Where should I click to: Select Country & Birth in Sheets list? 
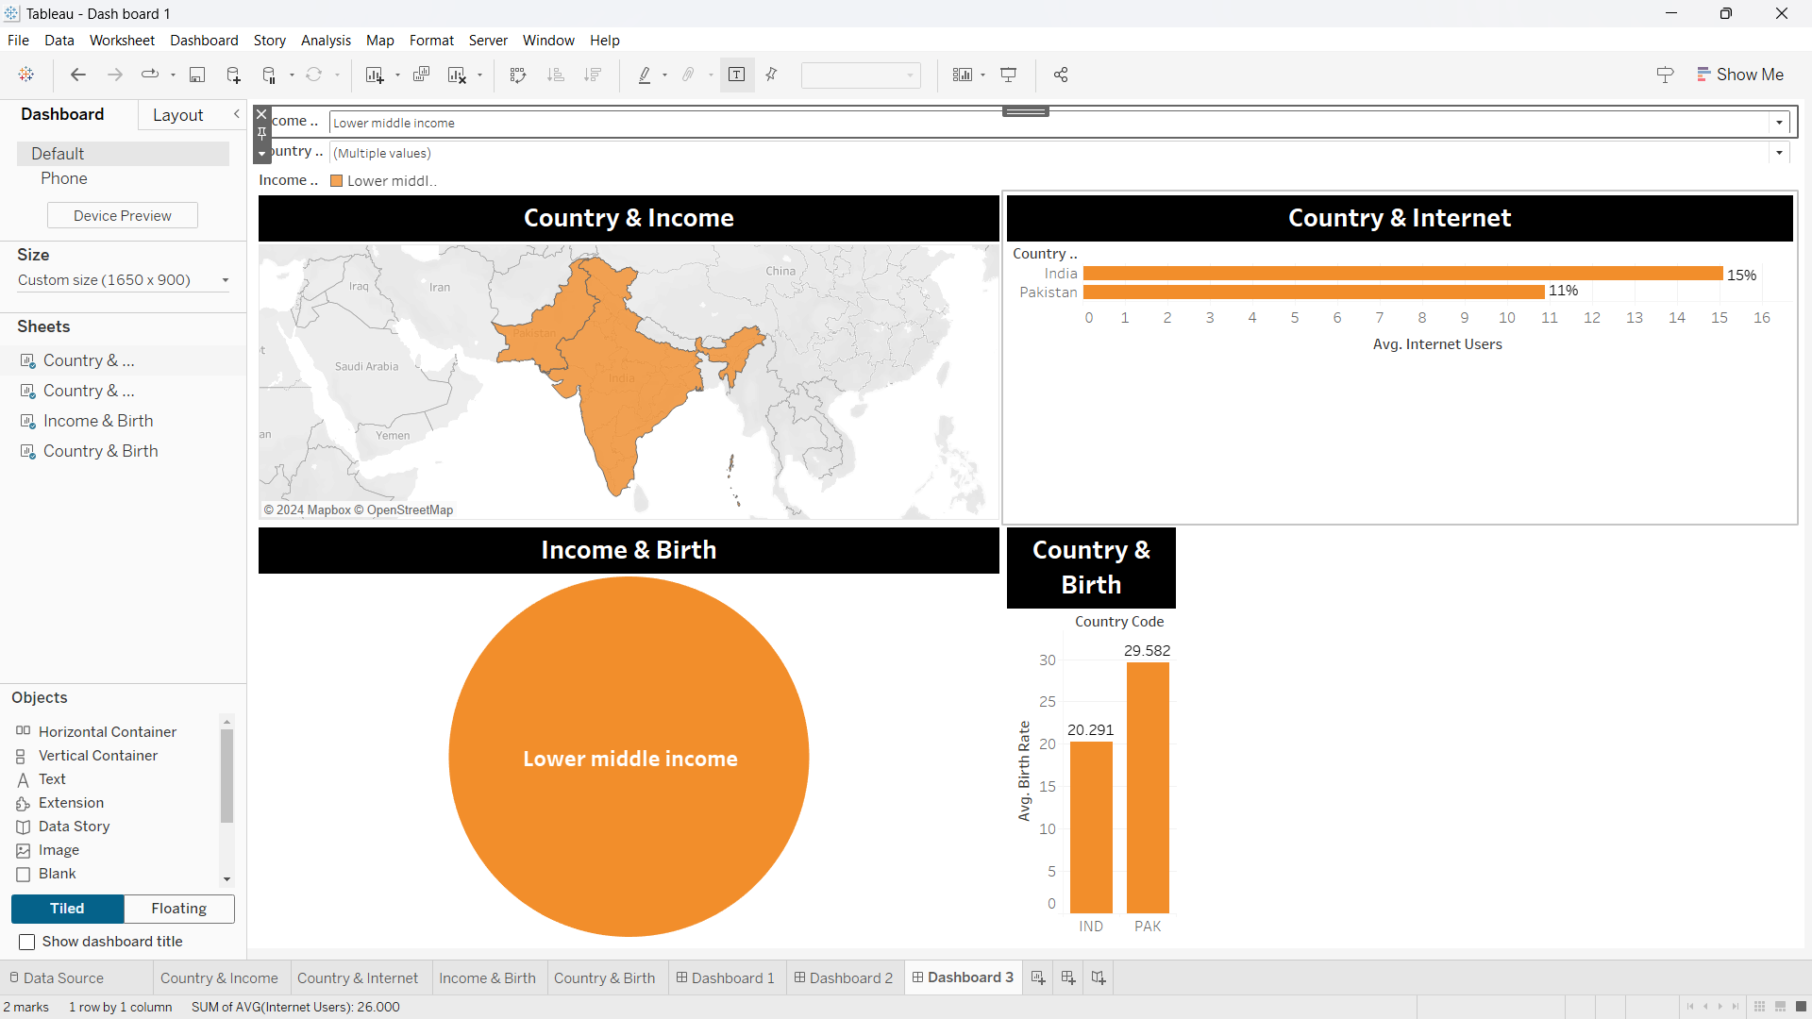pyautogui.click(x=100, y=451)
